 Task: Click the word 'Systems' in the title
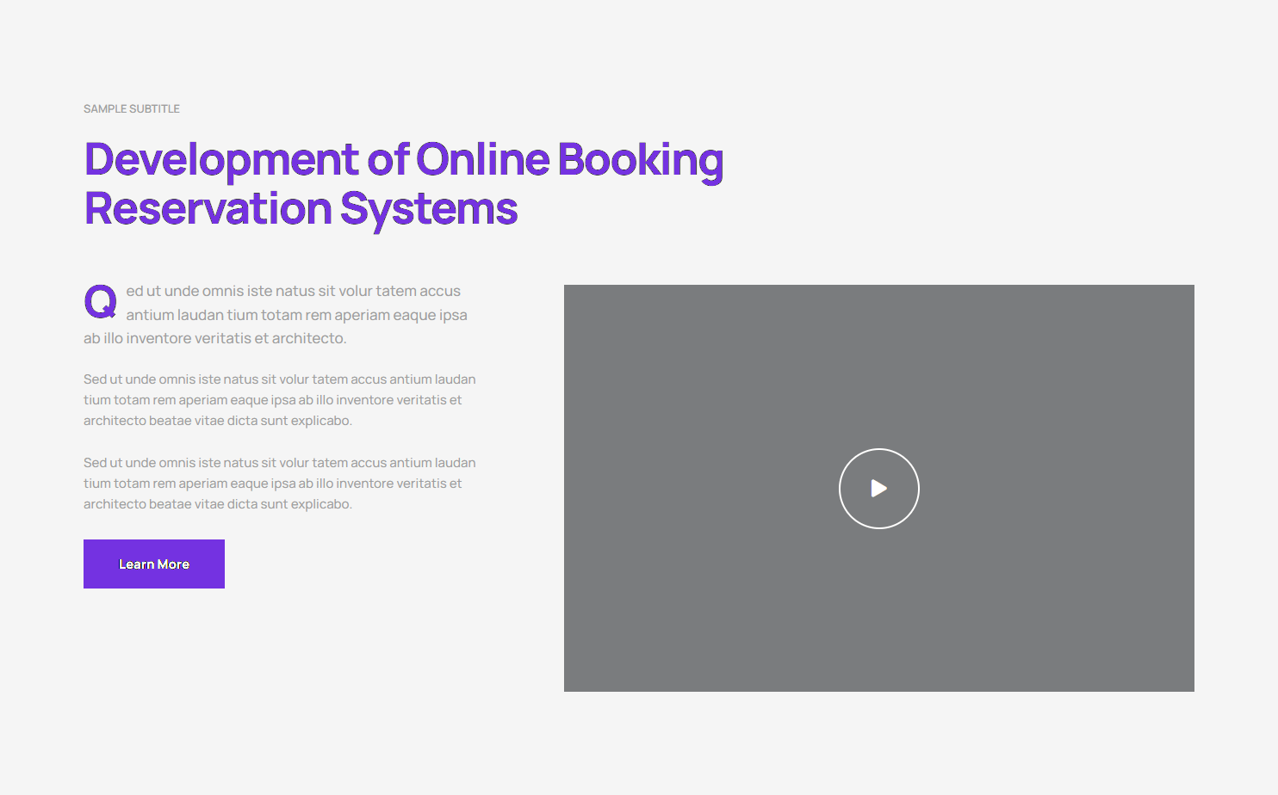tap(429, 209)
